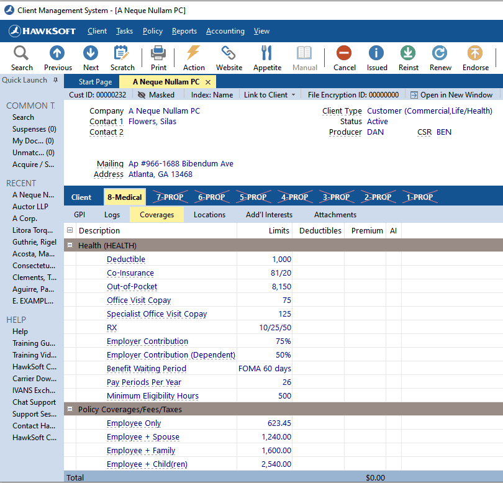Open the Scratch pad
Image resolution: width=503 pixels, height=483 pixels.
pos(122,58)
